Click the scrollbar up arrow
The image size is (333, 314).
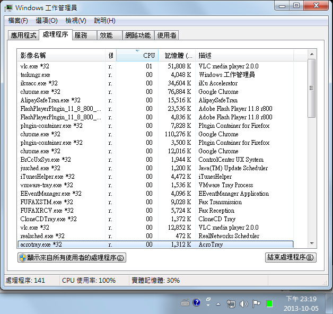[x=312, y=54]
